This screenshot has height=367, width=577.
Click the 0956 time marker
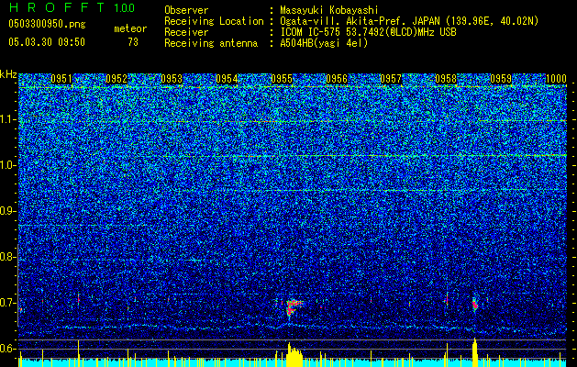(337, 79)
